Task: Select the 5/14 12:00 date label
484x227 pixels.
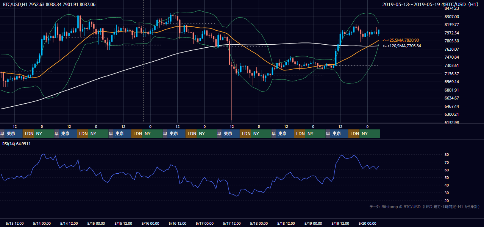Action: (69, 224)
